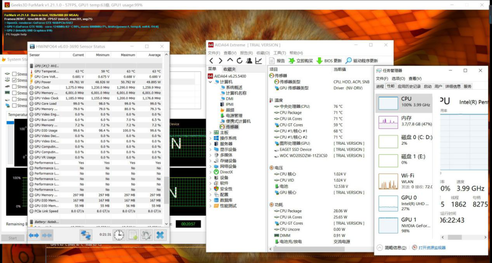Screen dimensions: 492x263
Task: Select 超频 in AIDA64 tree
Action: (x=230, y=110)
